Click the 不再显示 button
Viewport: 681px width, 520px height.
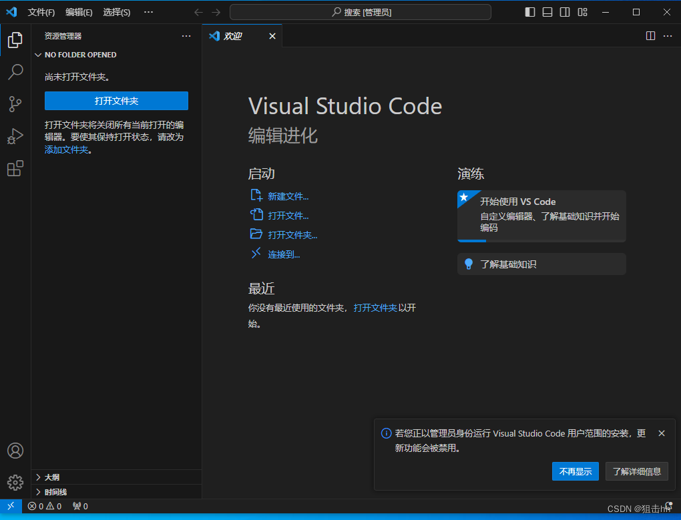[576, 471]
